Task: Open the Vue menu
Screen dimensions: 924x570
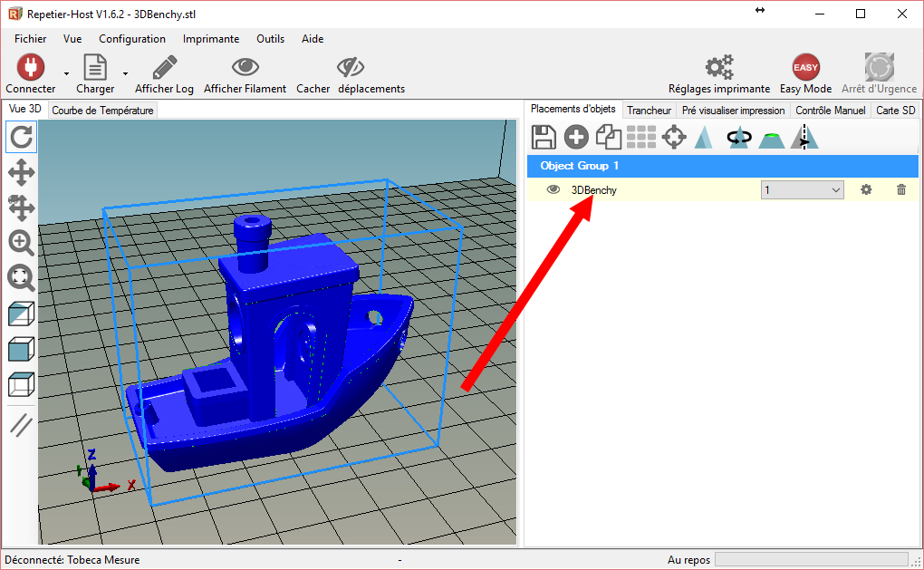Action: pos(72,39)
